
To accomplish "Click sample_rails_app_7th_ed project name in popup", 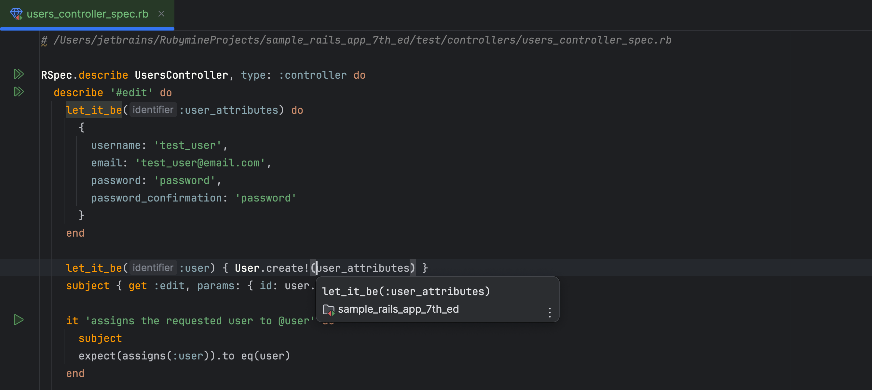I will tap(398, 309).
